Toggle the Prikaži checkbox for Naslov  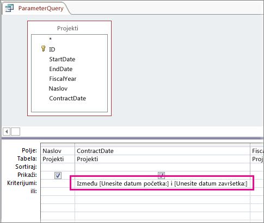click(58, 175)
